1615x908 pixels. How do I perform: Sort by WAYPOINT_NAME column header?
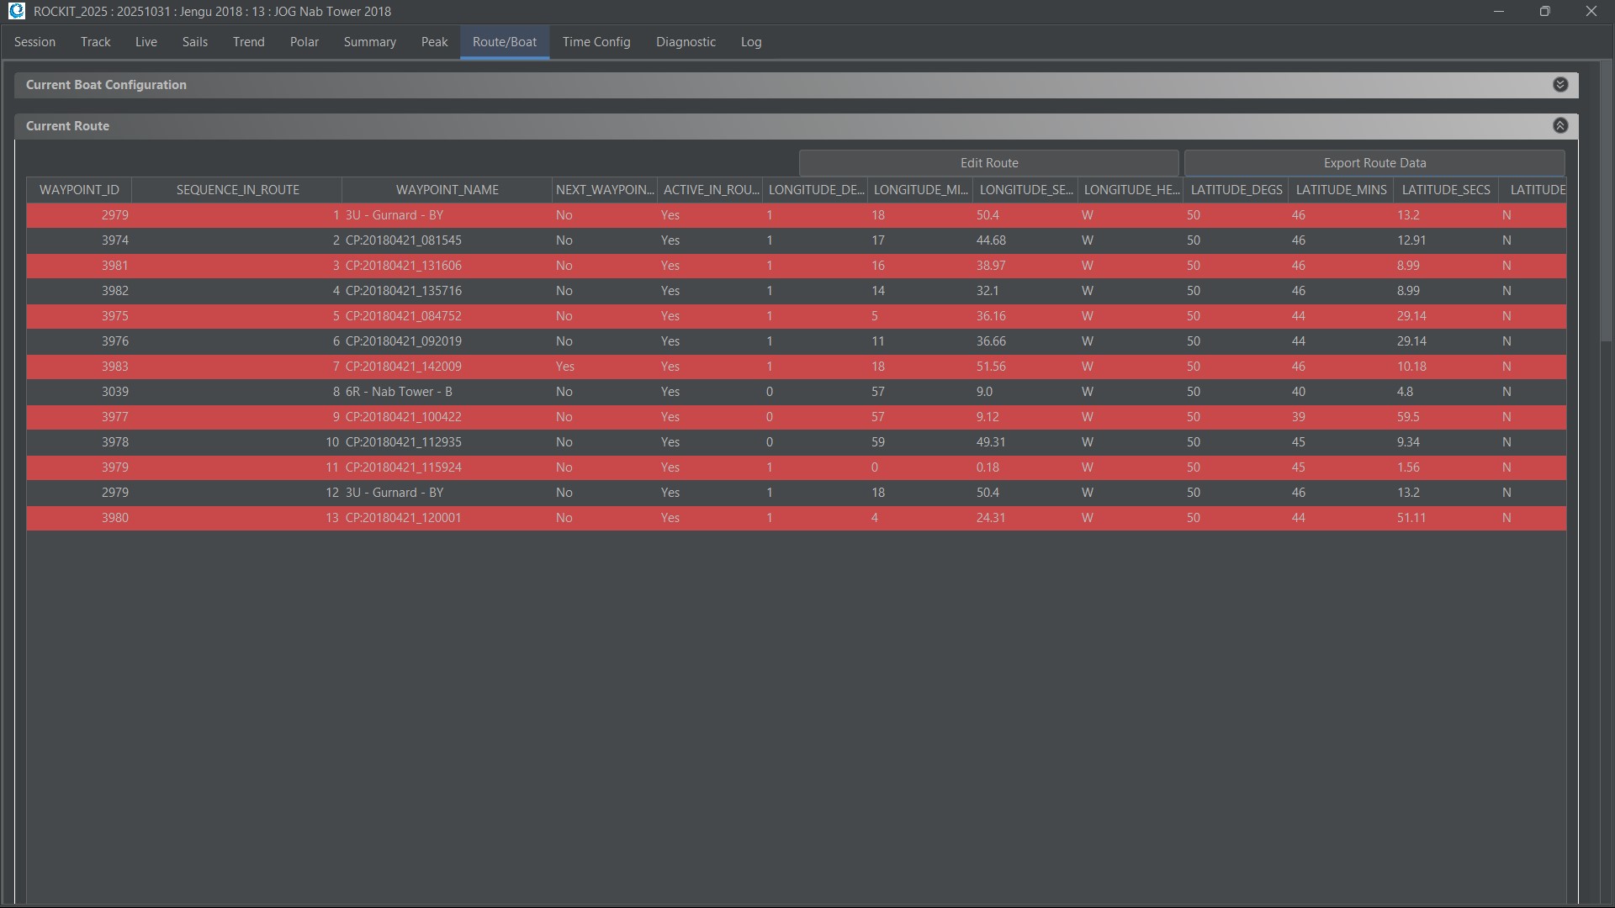(447, 190)
